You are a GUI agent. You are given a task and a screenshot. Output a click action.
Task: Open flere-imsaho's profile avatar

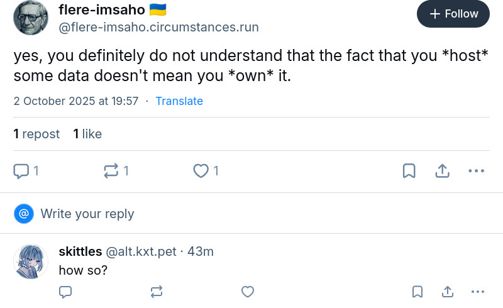point(30,17)
